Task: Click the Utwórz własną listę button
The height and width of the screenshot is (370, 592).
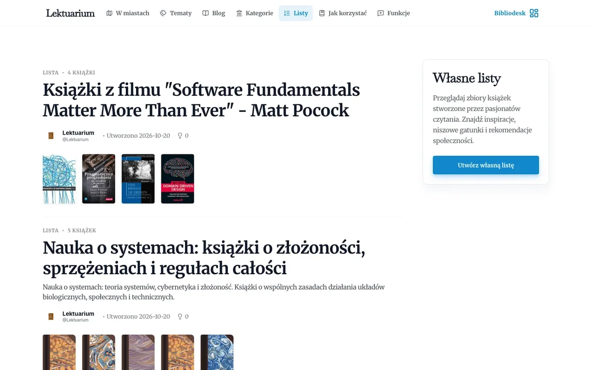Action: tap(486, 165)
